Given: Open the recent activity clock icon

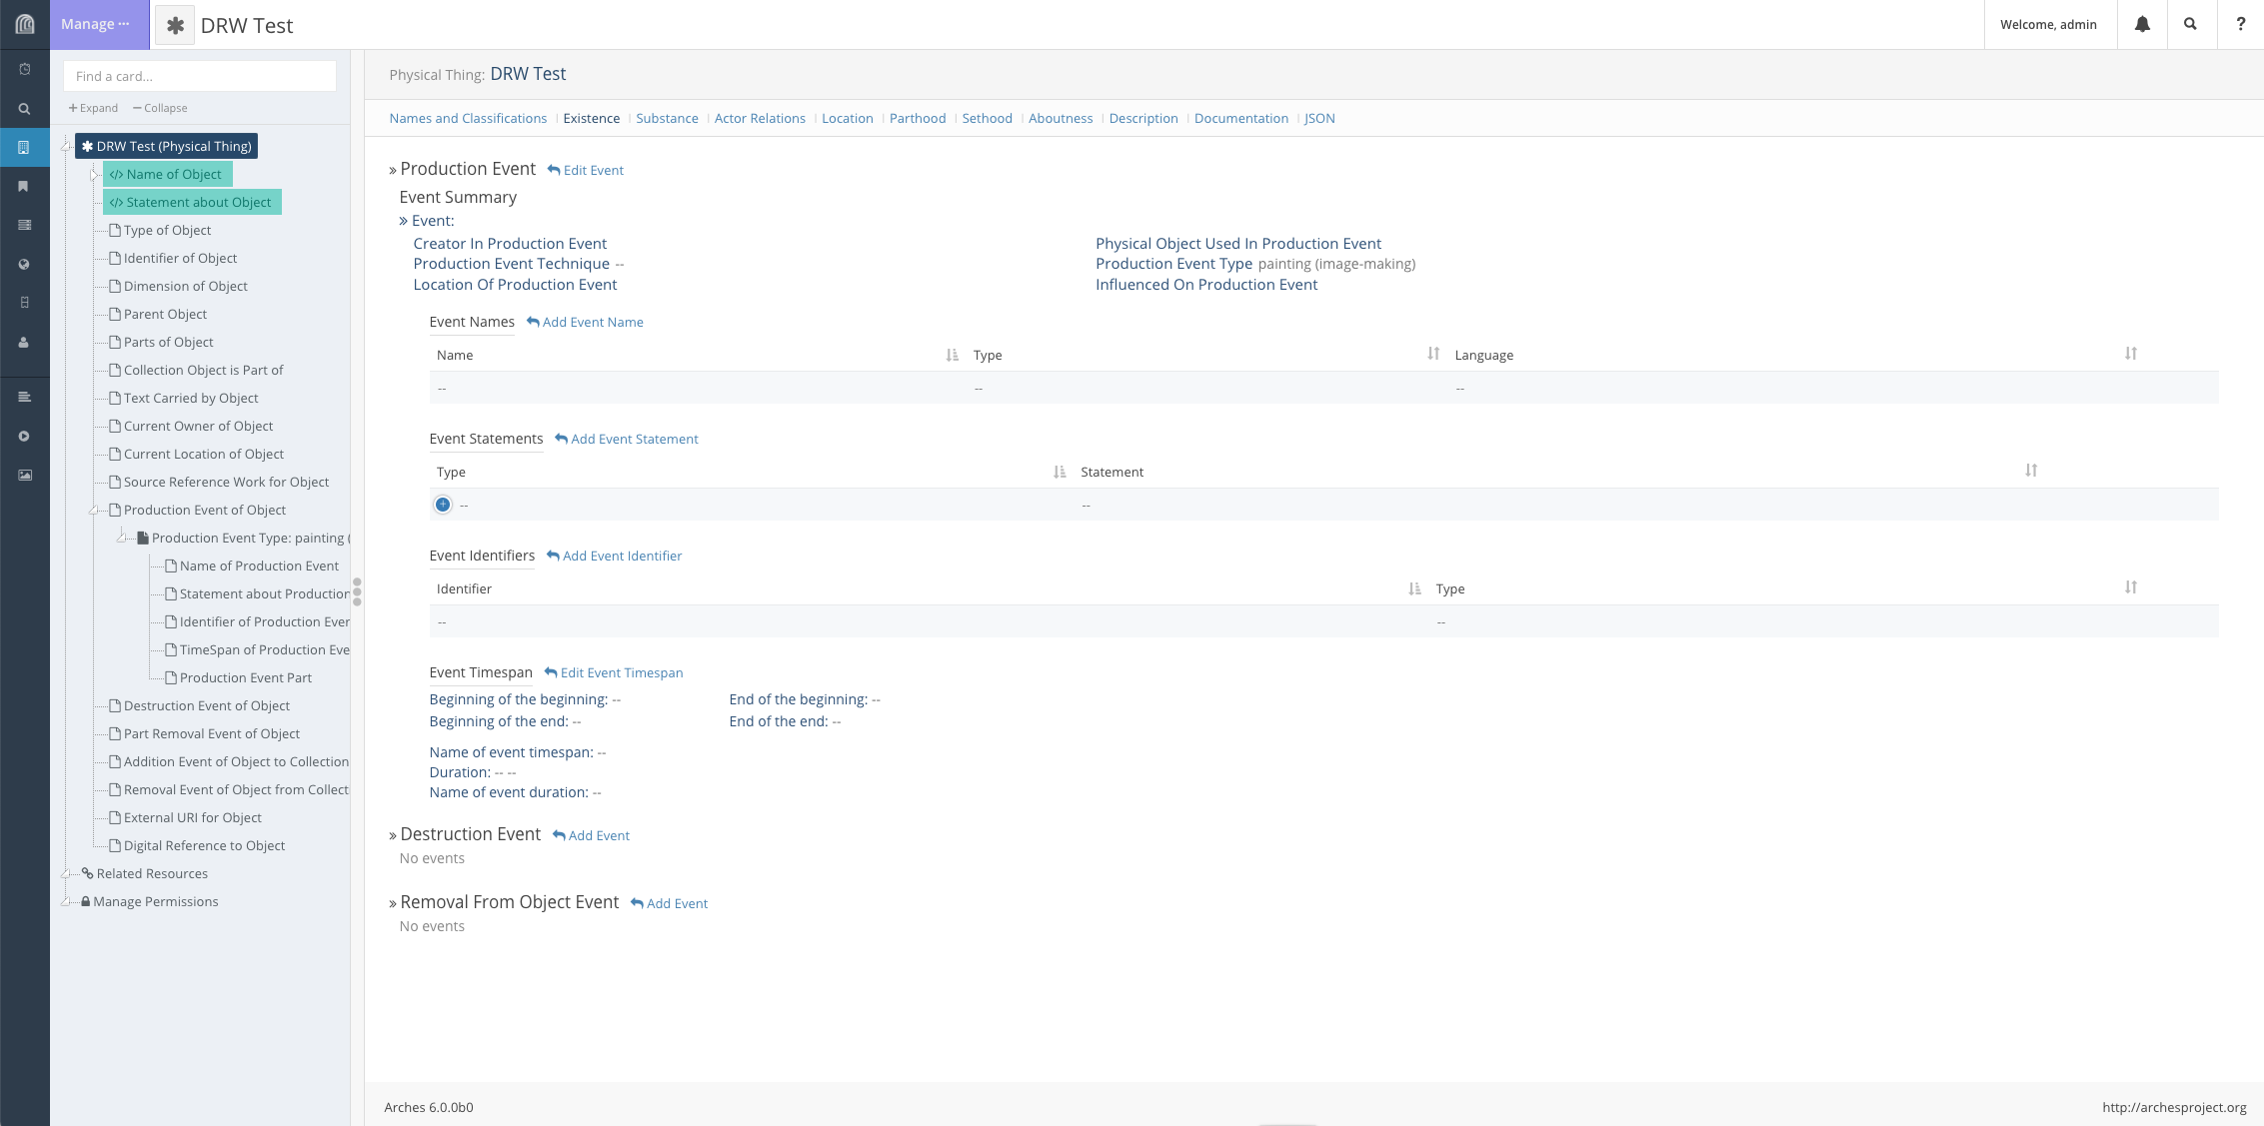Looking at the screenshot, I should coord(25,68).
